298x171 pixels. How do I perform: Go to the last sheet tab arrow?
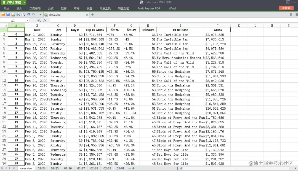pyautogui.click(x=14, y=168)
